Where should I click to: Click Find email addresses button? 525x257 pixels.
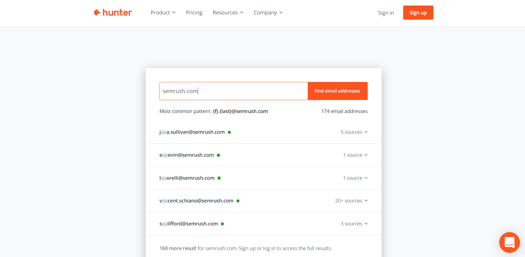[x=337, y=91]
